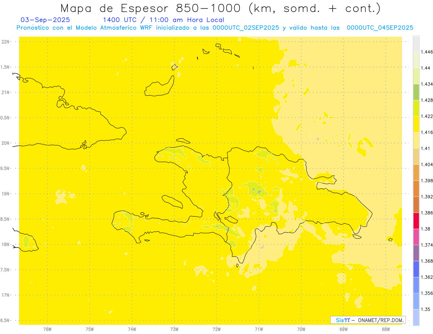Click the longitude label 76W
Image resolution: width=433 pixels, height=334 pixels.
point(47,329)
